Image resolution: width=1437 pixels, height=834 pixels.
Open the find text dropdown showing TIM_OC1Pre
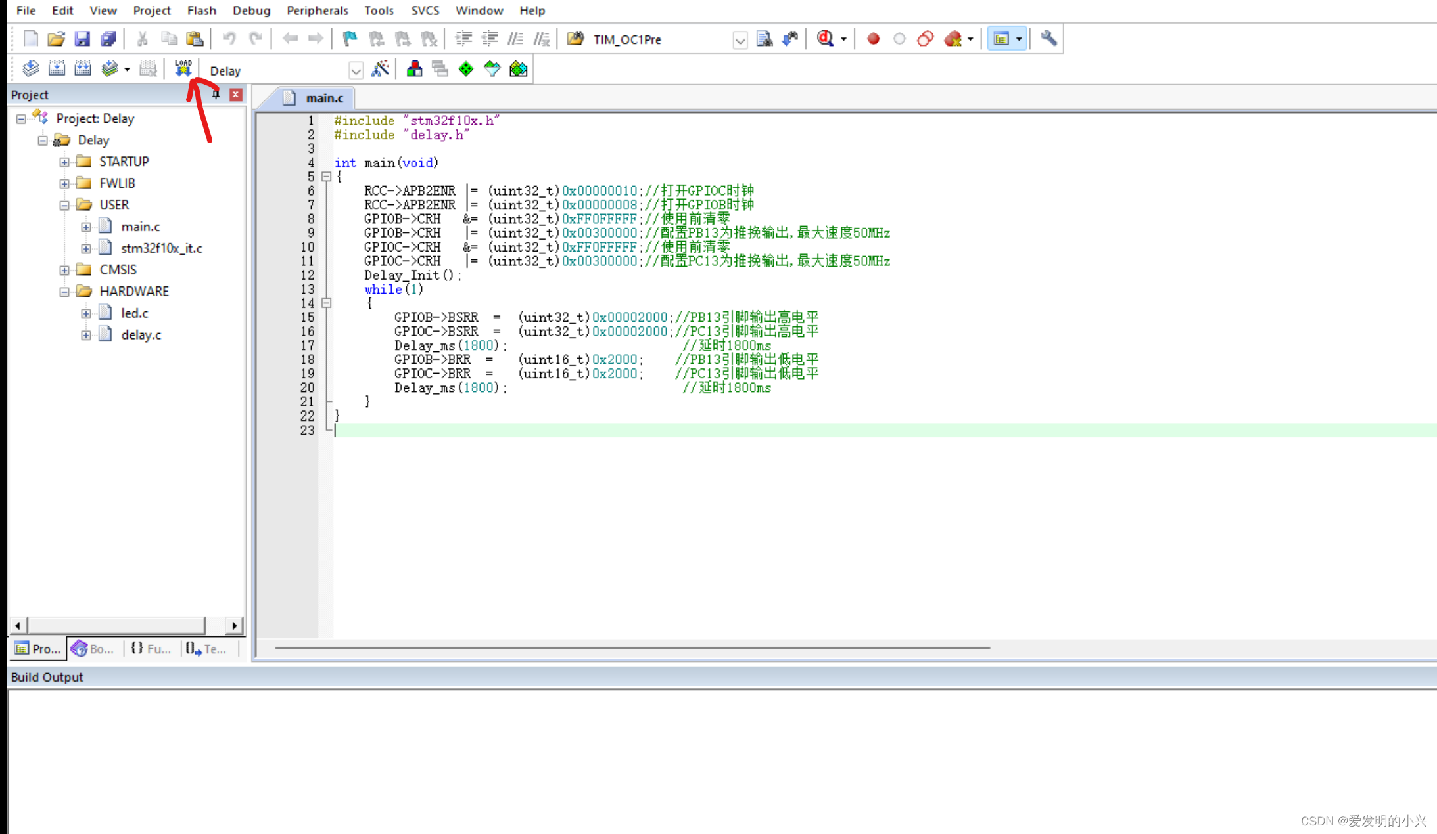740,40
